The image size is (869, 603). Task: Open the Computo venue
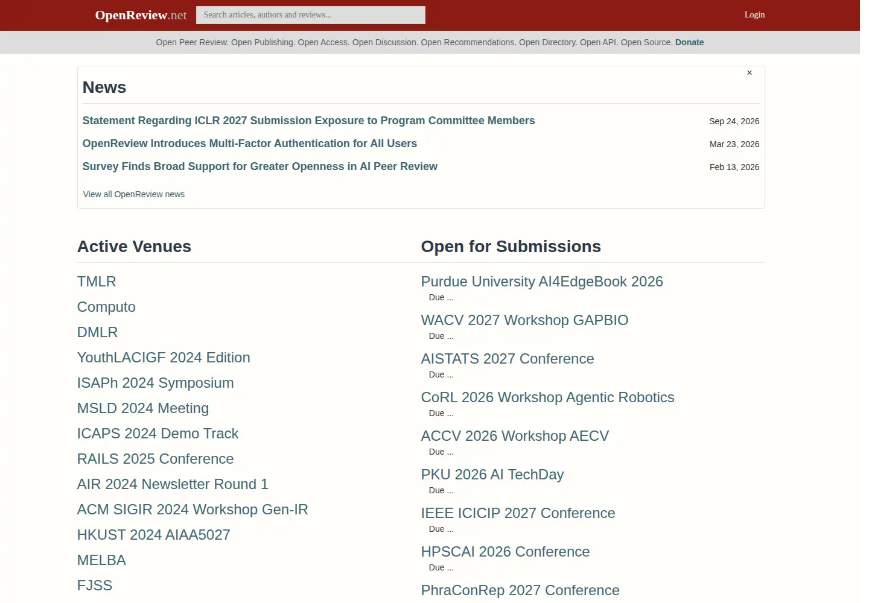(106, 307)
